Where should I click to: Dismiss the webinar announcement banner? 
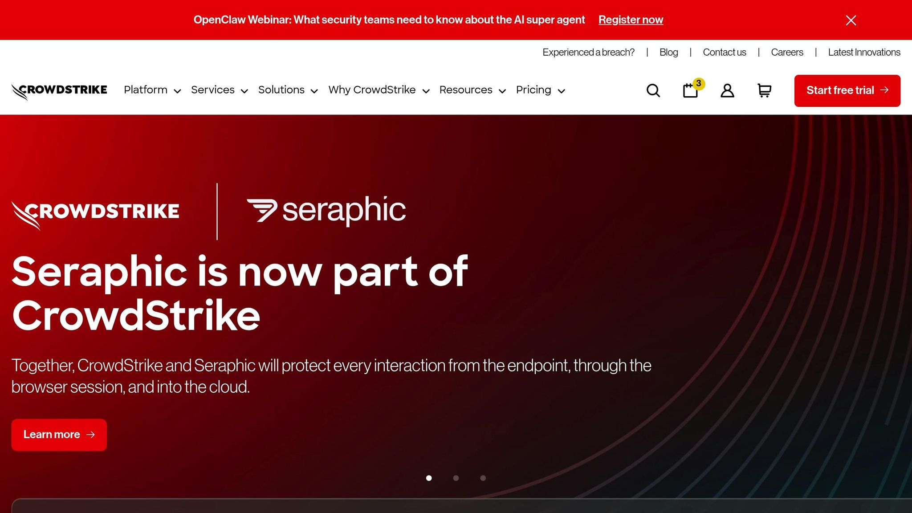tap(851, 20)
